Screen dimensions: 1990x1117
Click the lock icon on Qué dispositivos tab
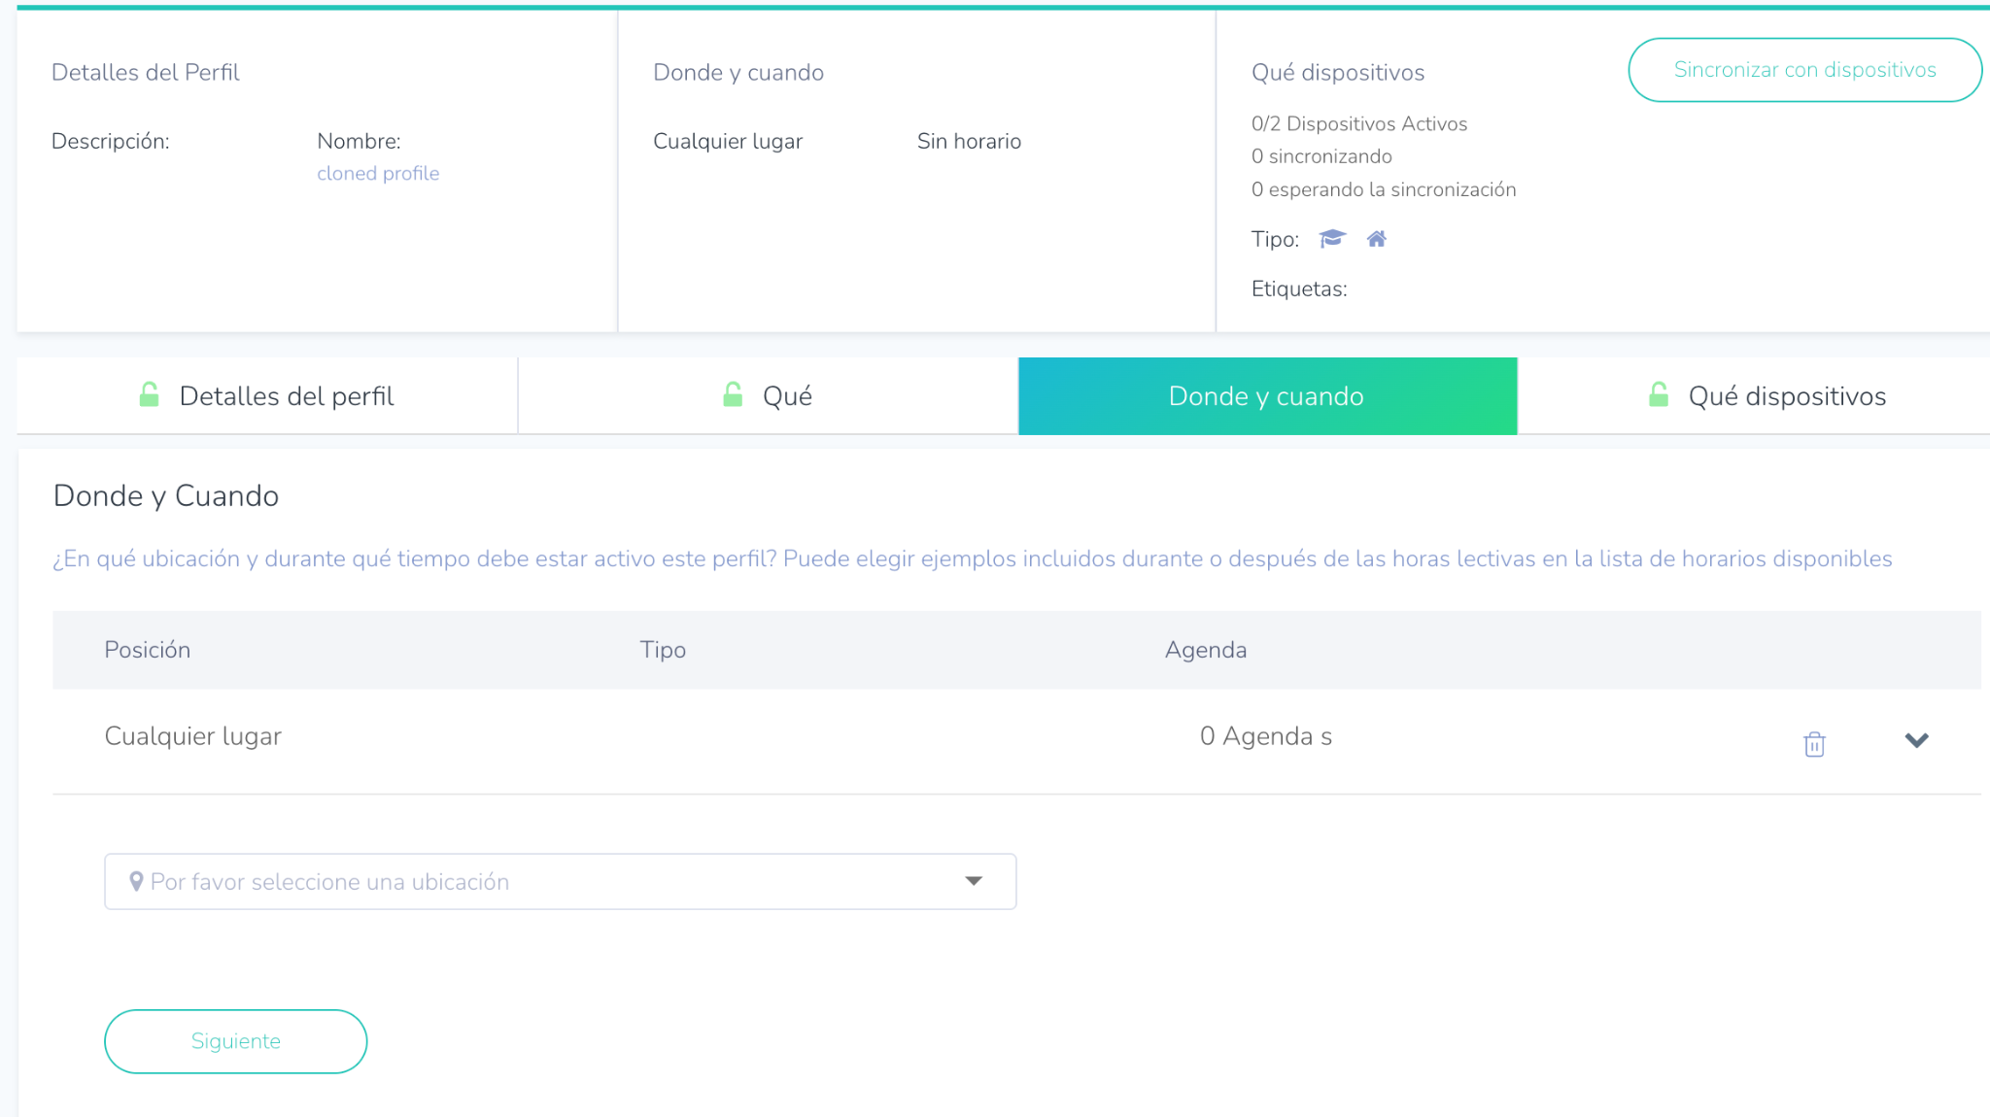pos(1659,394)
